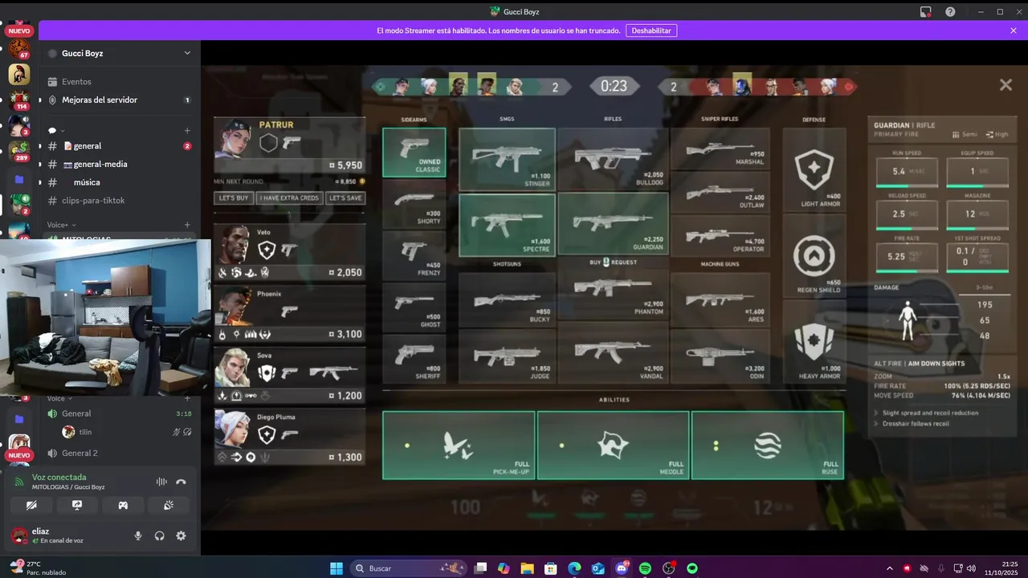1028x578 pixels.
Task: Buy the Guardian rifle
Action: coord(614,225)
